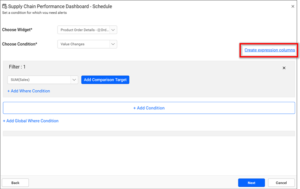The image size is (300, 189).
Task: Select the Filter : 1 header
Action: pos(17,67)
